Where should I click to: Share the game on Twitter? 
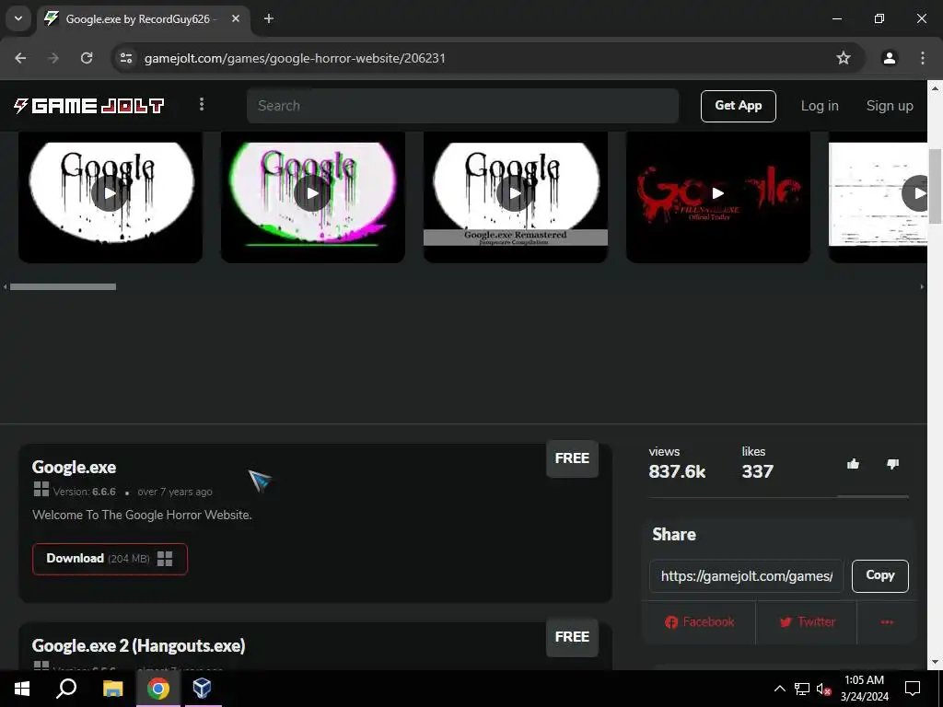click(x=807, y=621)
